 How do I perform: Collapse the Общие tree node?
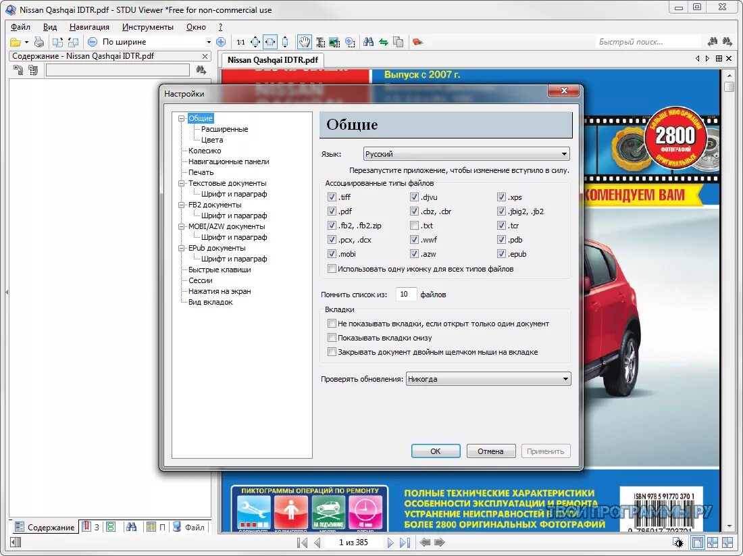click(181, 118)
